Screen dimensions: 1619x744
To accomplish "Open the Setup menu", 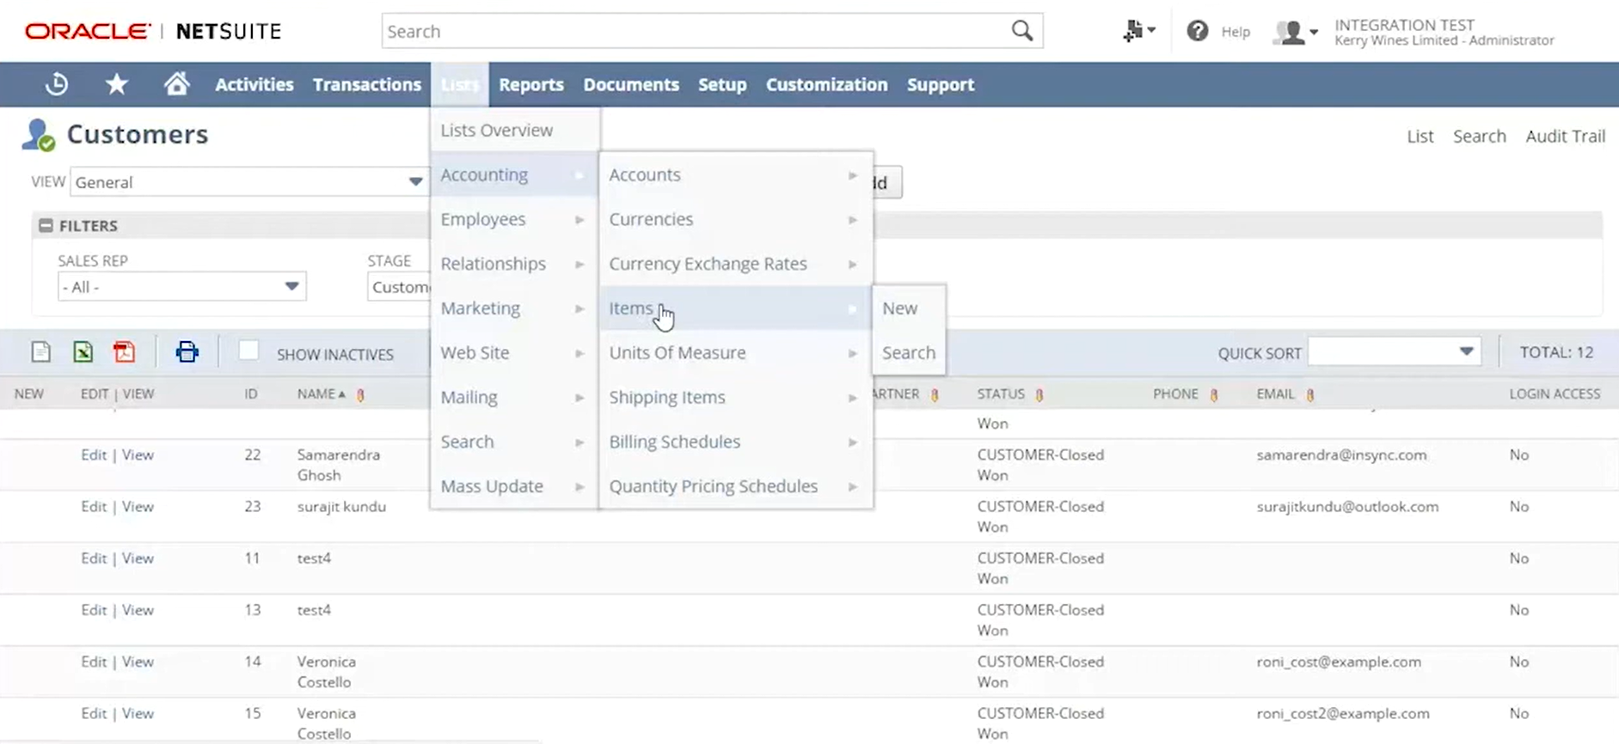I will pos(722,84).
